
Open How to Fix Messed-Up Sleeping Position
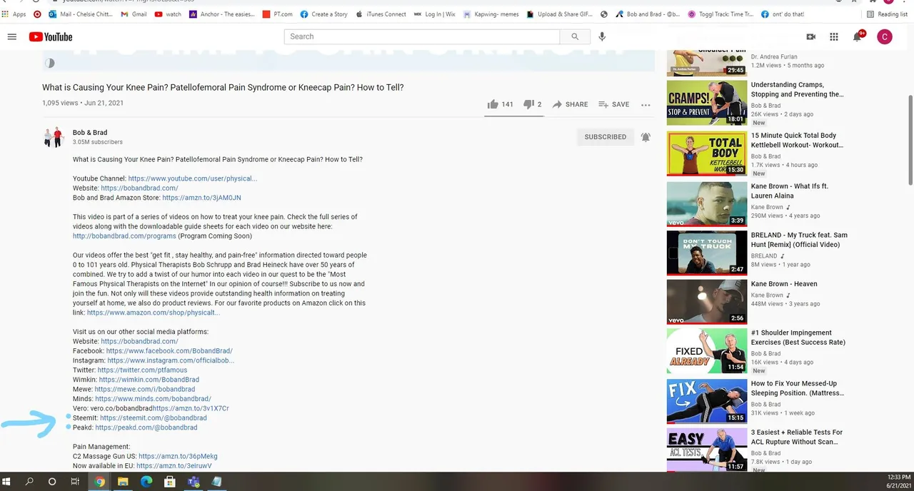(x=797, y=388)
